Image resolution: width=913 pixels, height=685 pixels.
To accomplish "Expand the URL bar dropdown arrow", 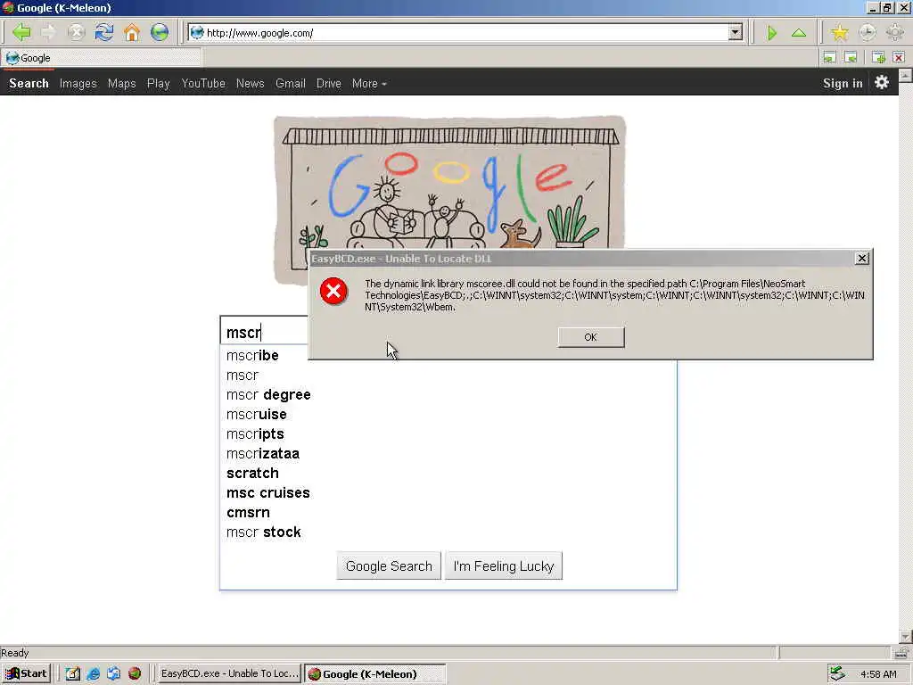I will (736, 33).
